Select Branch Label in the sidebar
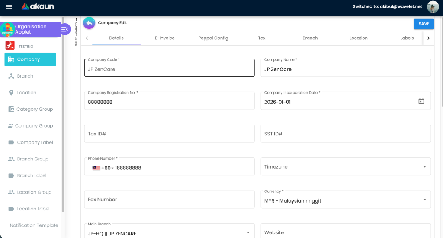The height and width of the screenshot is (238, 443). click(30, 176)
